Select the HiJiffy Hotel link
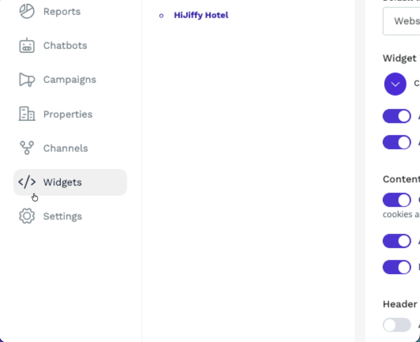 pos(201,15)
